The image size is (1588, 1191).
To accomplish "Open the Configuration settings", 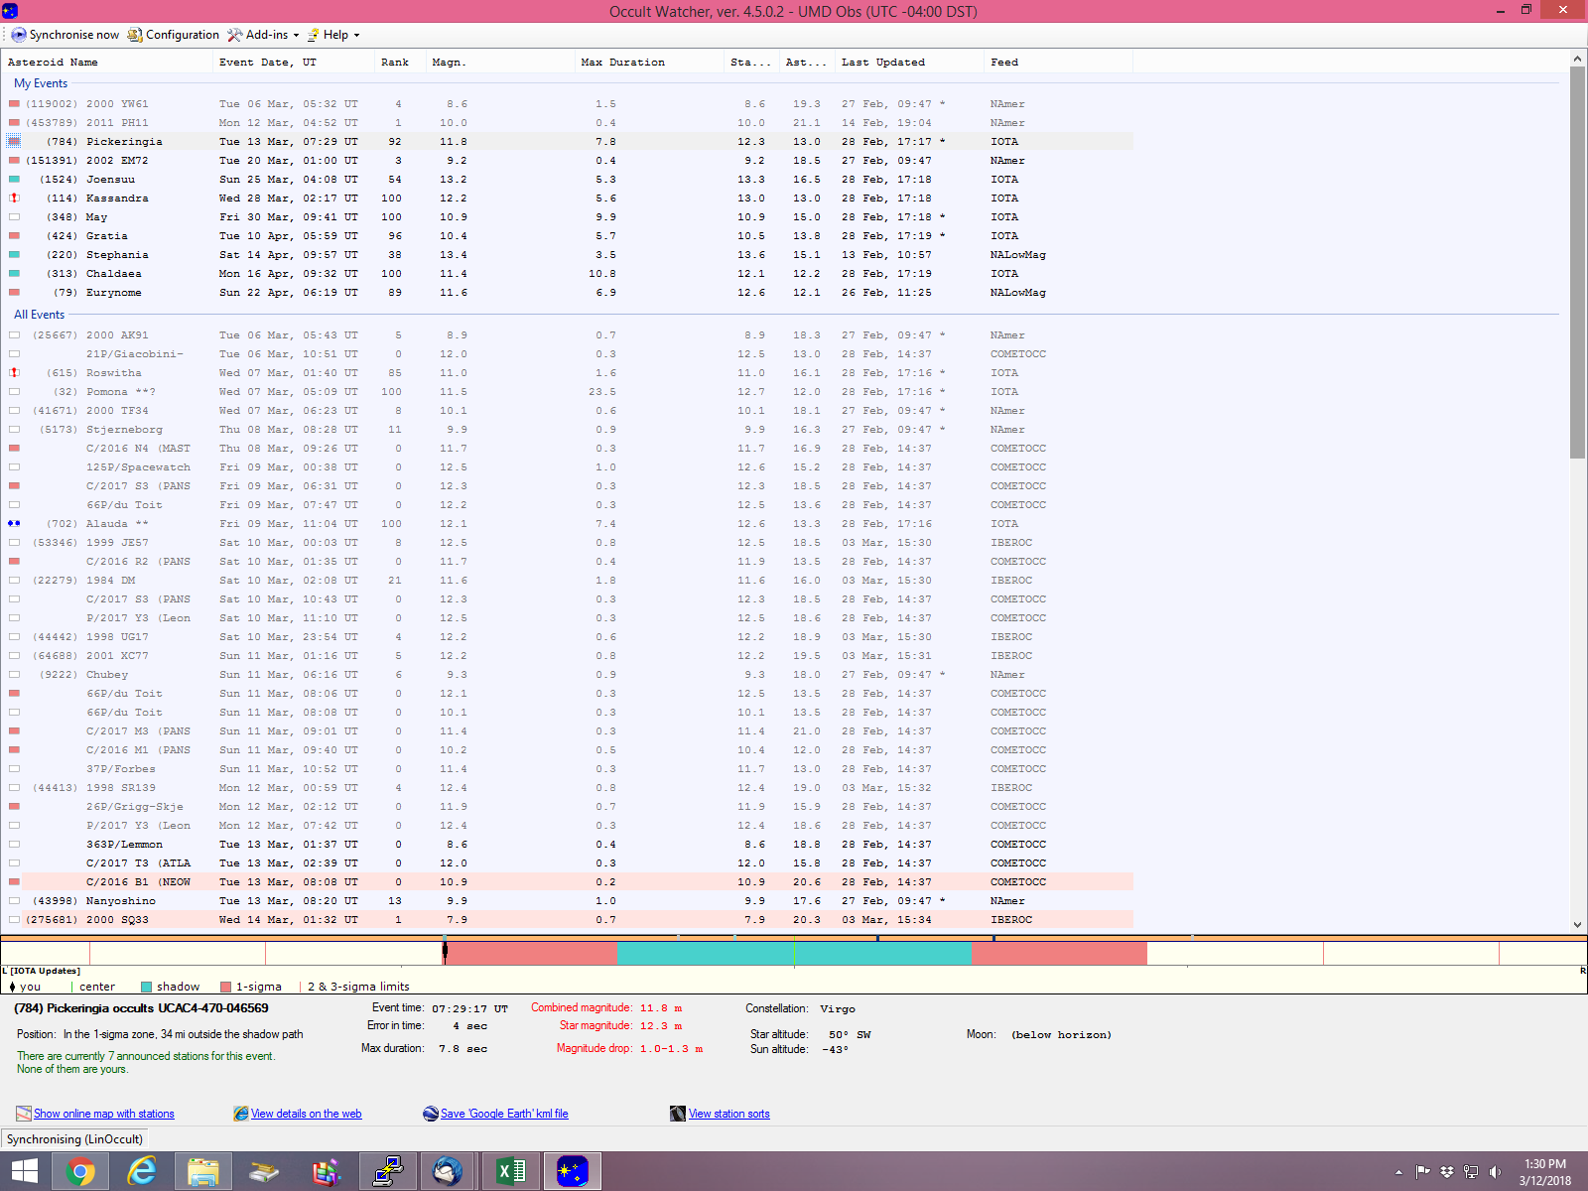I will pos(174,35).
